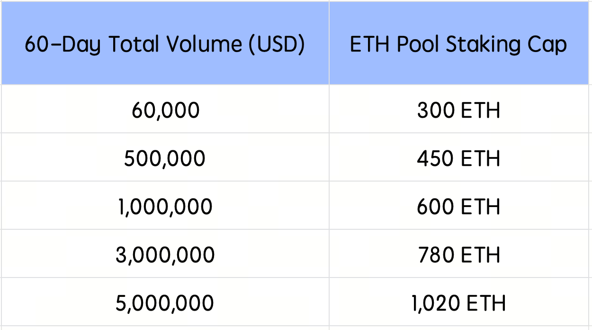Select the 300 ETH cell
This screenshot has width=592, height=330.
(x=458, y=111)
